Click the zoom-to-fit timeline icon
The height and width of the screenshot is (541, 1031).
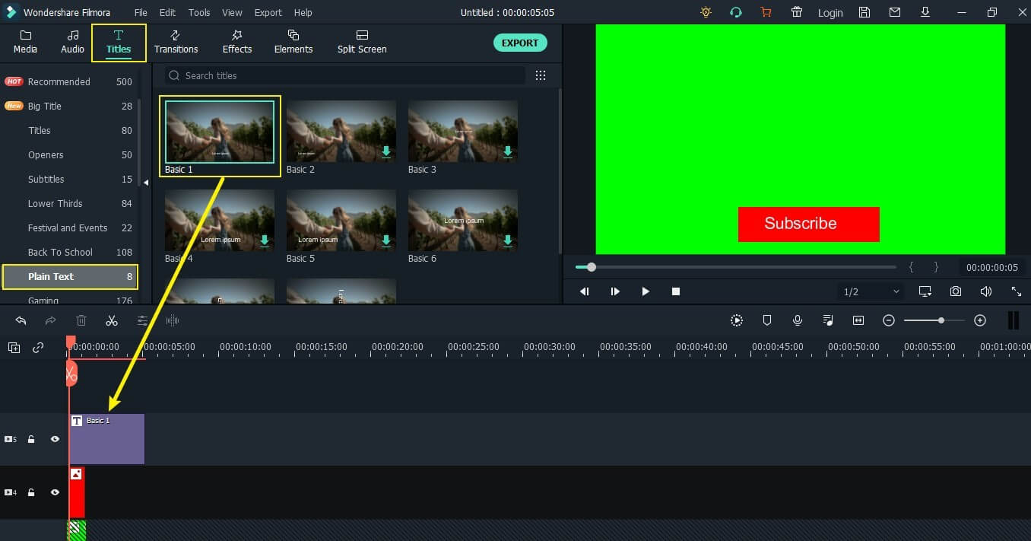click(x=858, y=320)
